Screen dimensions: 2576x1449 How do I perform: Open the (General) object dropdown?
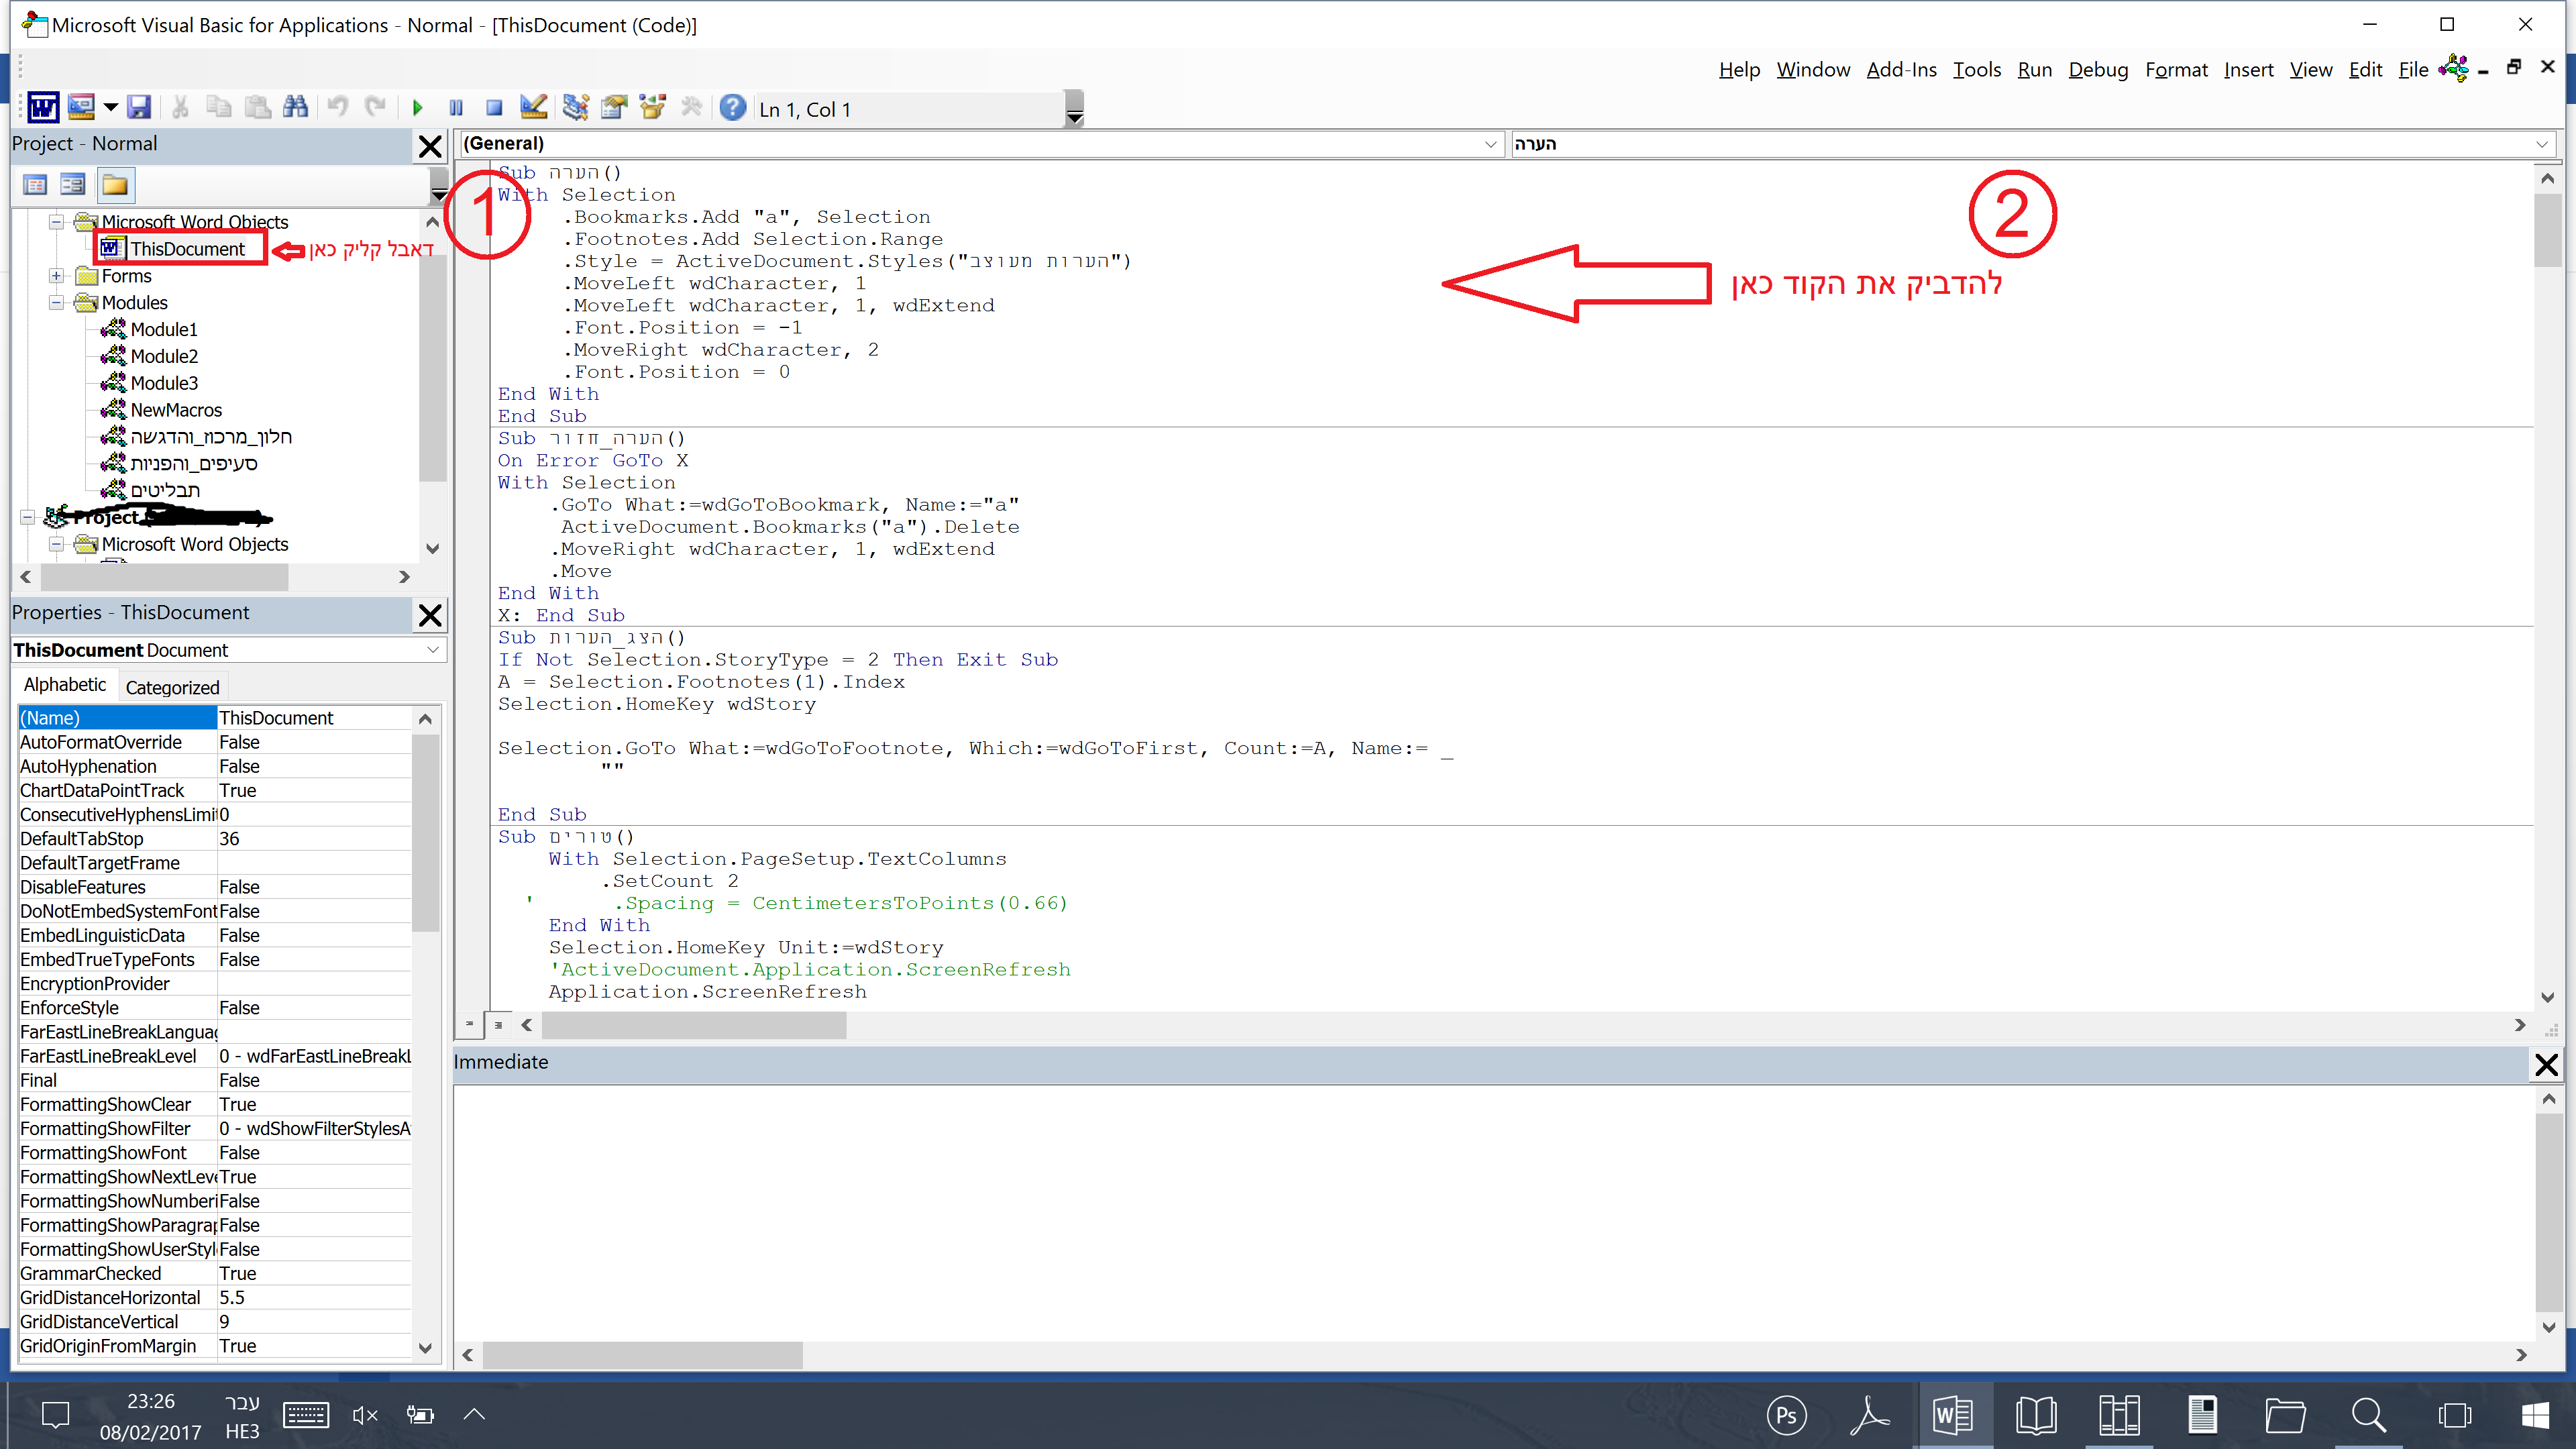pyautogui.click(x=1490, y=144)
